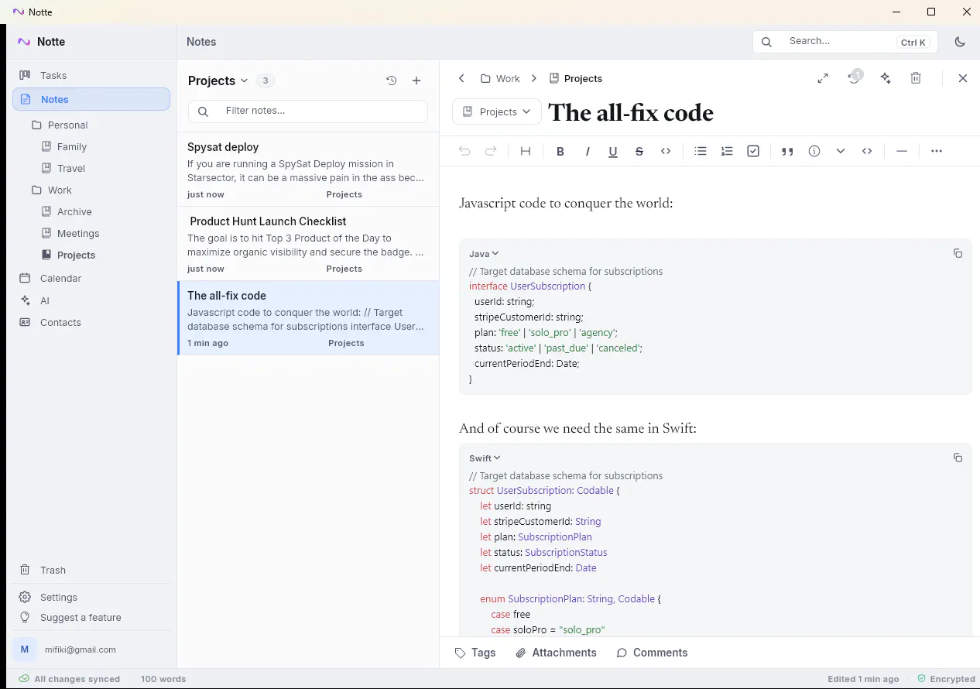
Task: Open AI sparkle assistant for note
Action: coord(886,78)
